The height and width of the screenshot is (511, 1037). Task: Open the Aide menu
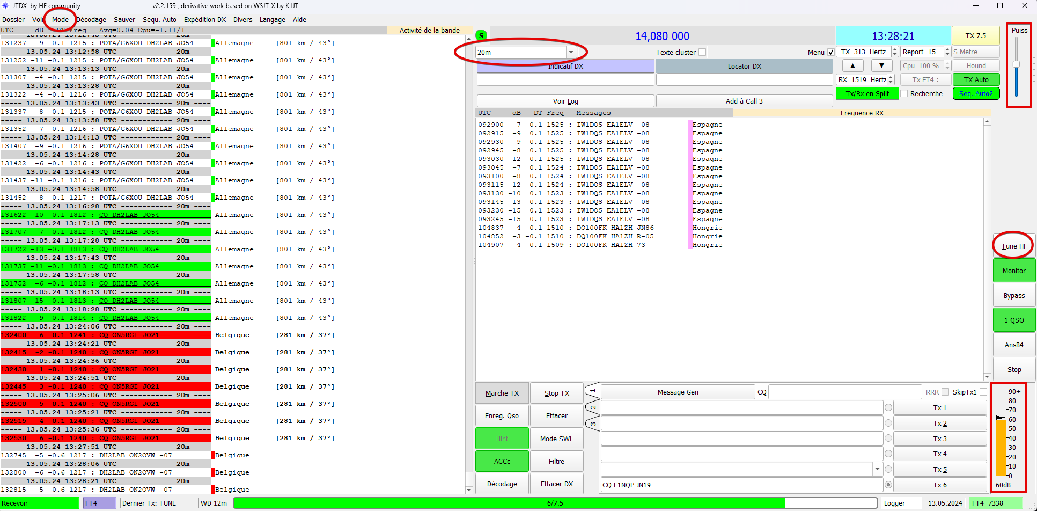(299, 19)
